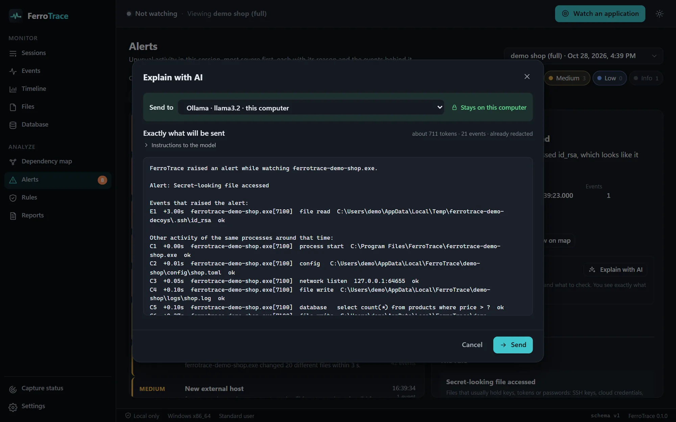Open Sessions in the sidebar
676x422 pixels.
58,53
